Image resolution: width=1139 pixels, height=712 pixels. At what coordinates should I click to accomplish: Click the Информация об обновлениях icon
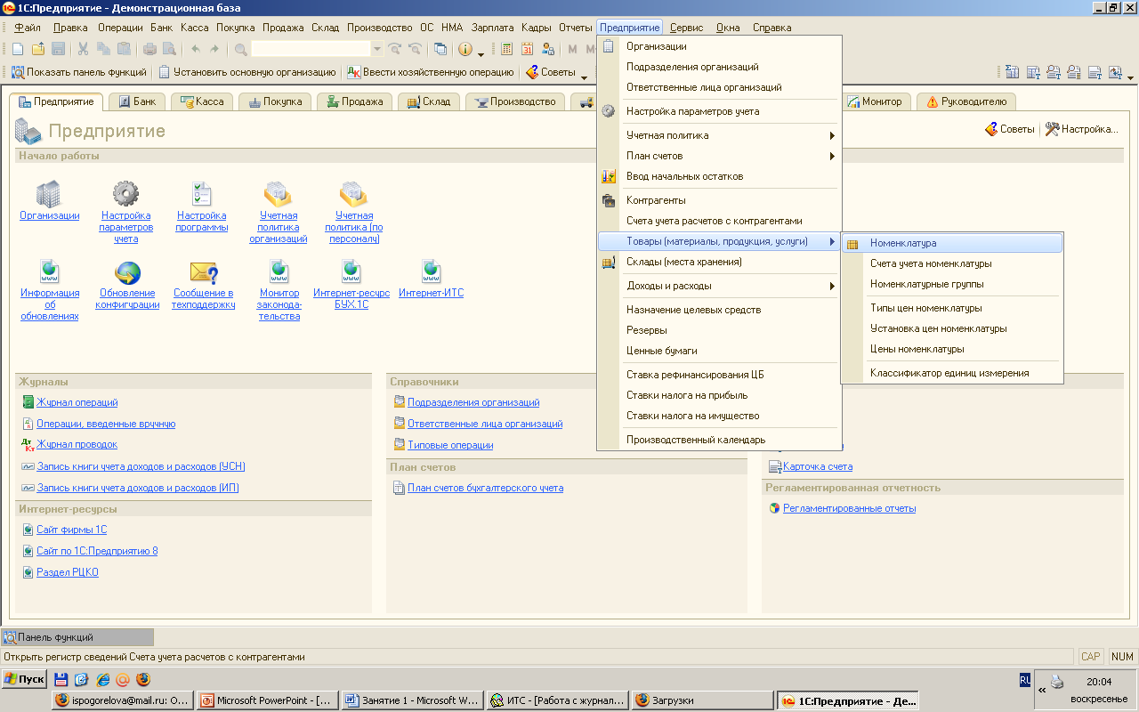click(x=50, y=271)
